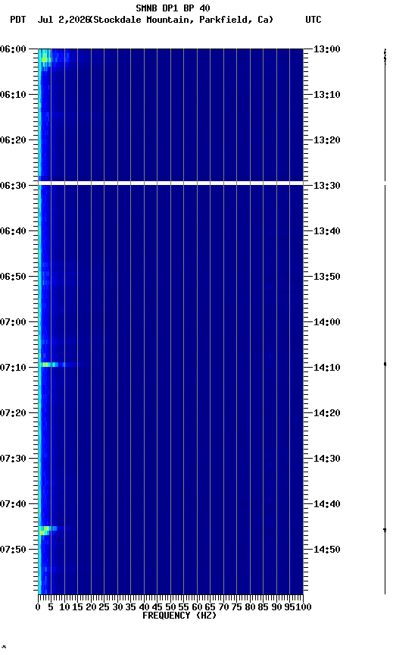Image resolution: width=418 pixels, height=655 pixels.
Task: Click the 07:10 PDT time label
Action: point(13,368)
